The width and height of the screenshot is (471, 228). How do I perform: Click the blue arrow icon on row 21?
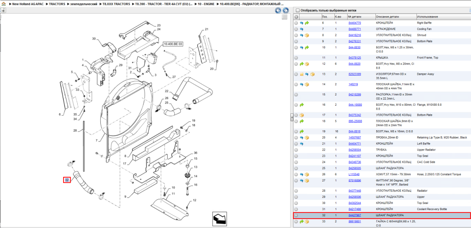(301, 144)
